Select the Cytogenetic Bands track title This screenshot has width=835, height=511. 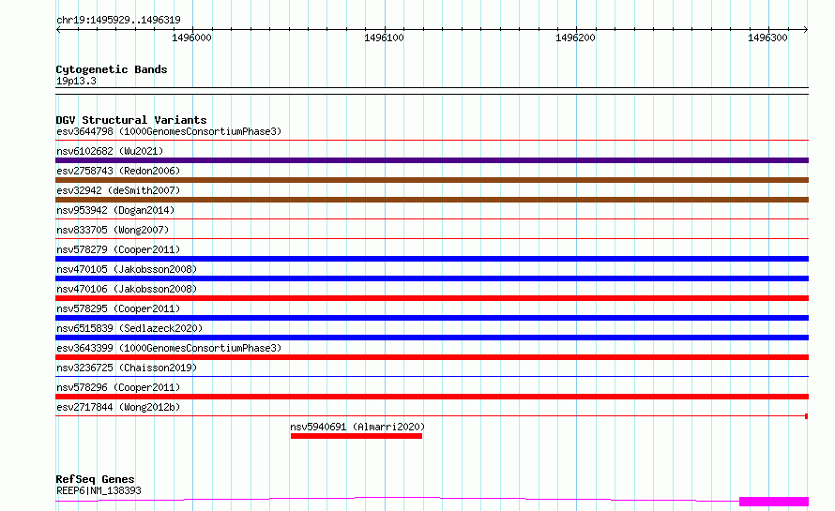click(x=112, y=69)
